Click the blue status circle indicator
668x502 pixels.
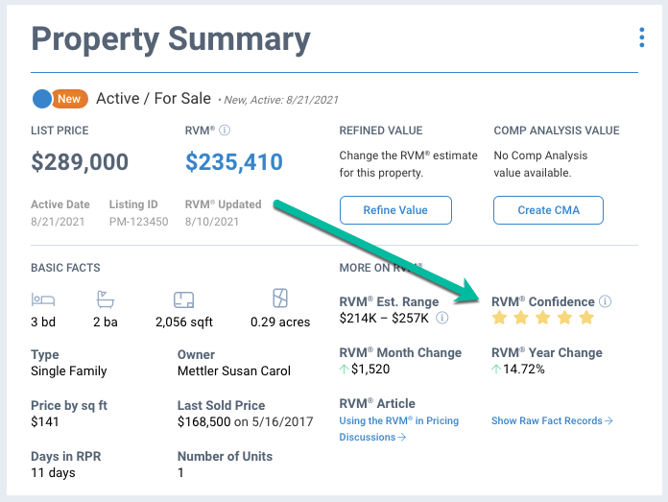42,99
